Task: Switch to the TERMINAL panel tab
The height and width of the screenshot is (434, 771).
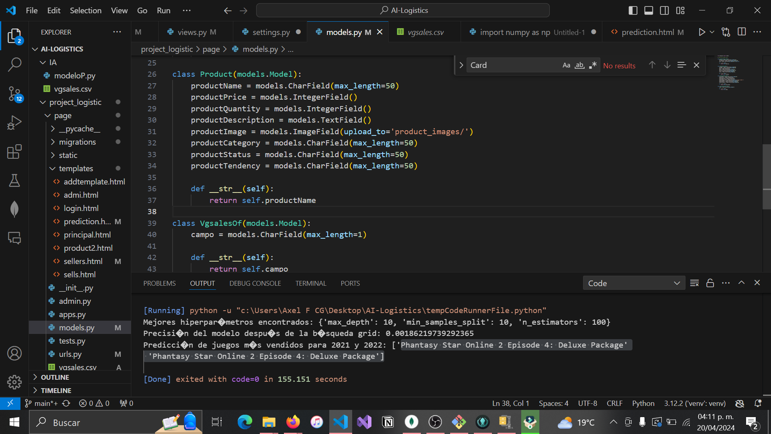Action: pyautogui.click(x=310, y=283)
